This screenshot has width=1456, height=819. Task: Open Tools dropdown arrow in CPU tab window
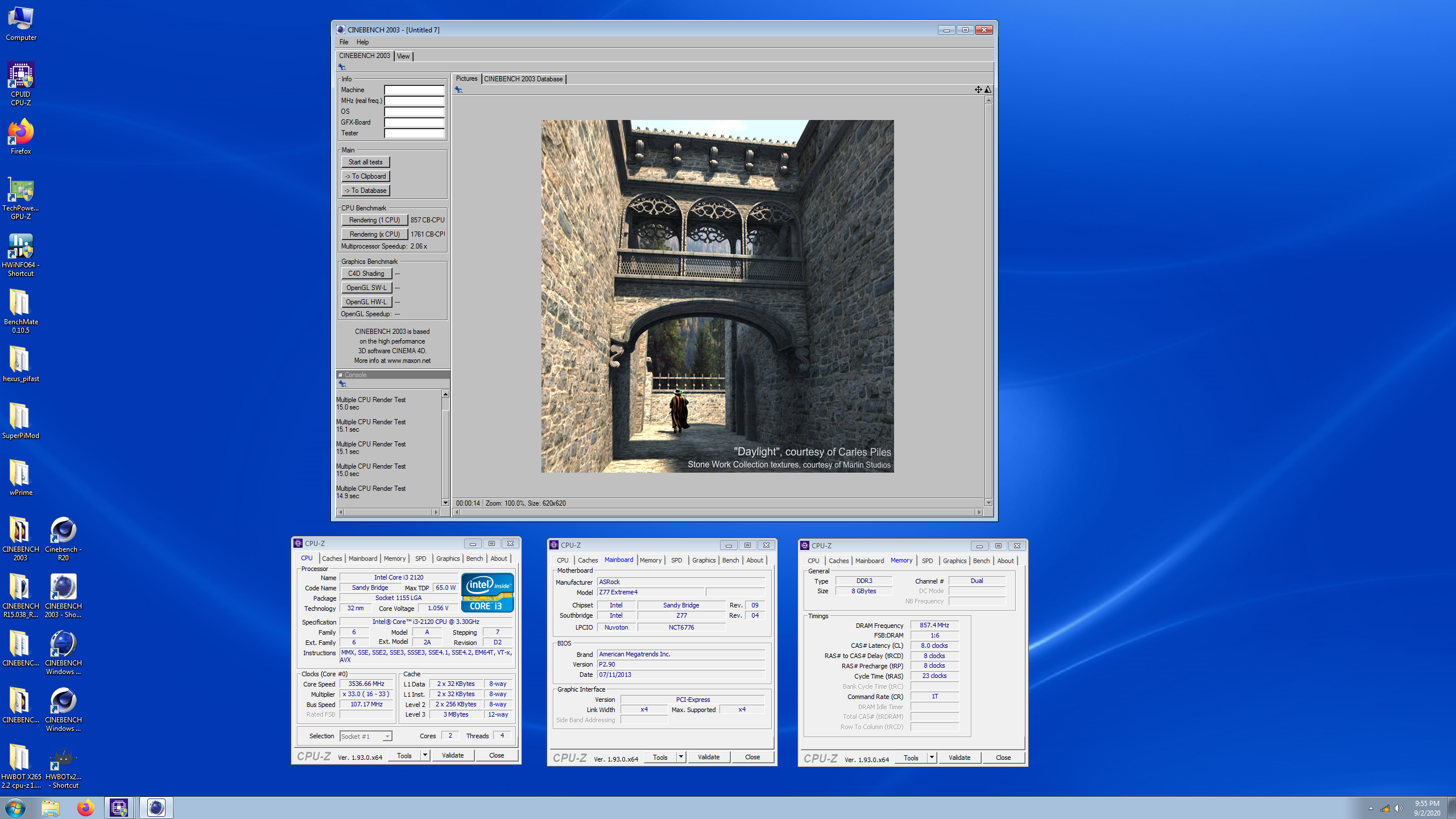(425, 755)
